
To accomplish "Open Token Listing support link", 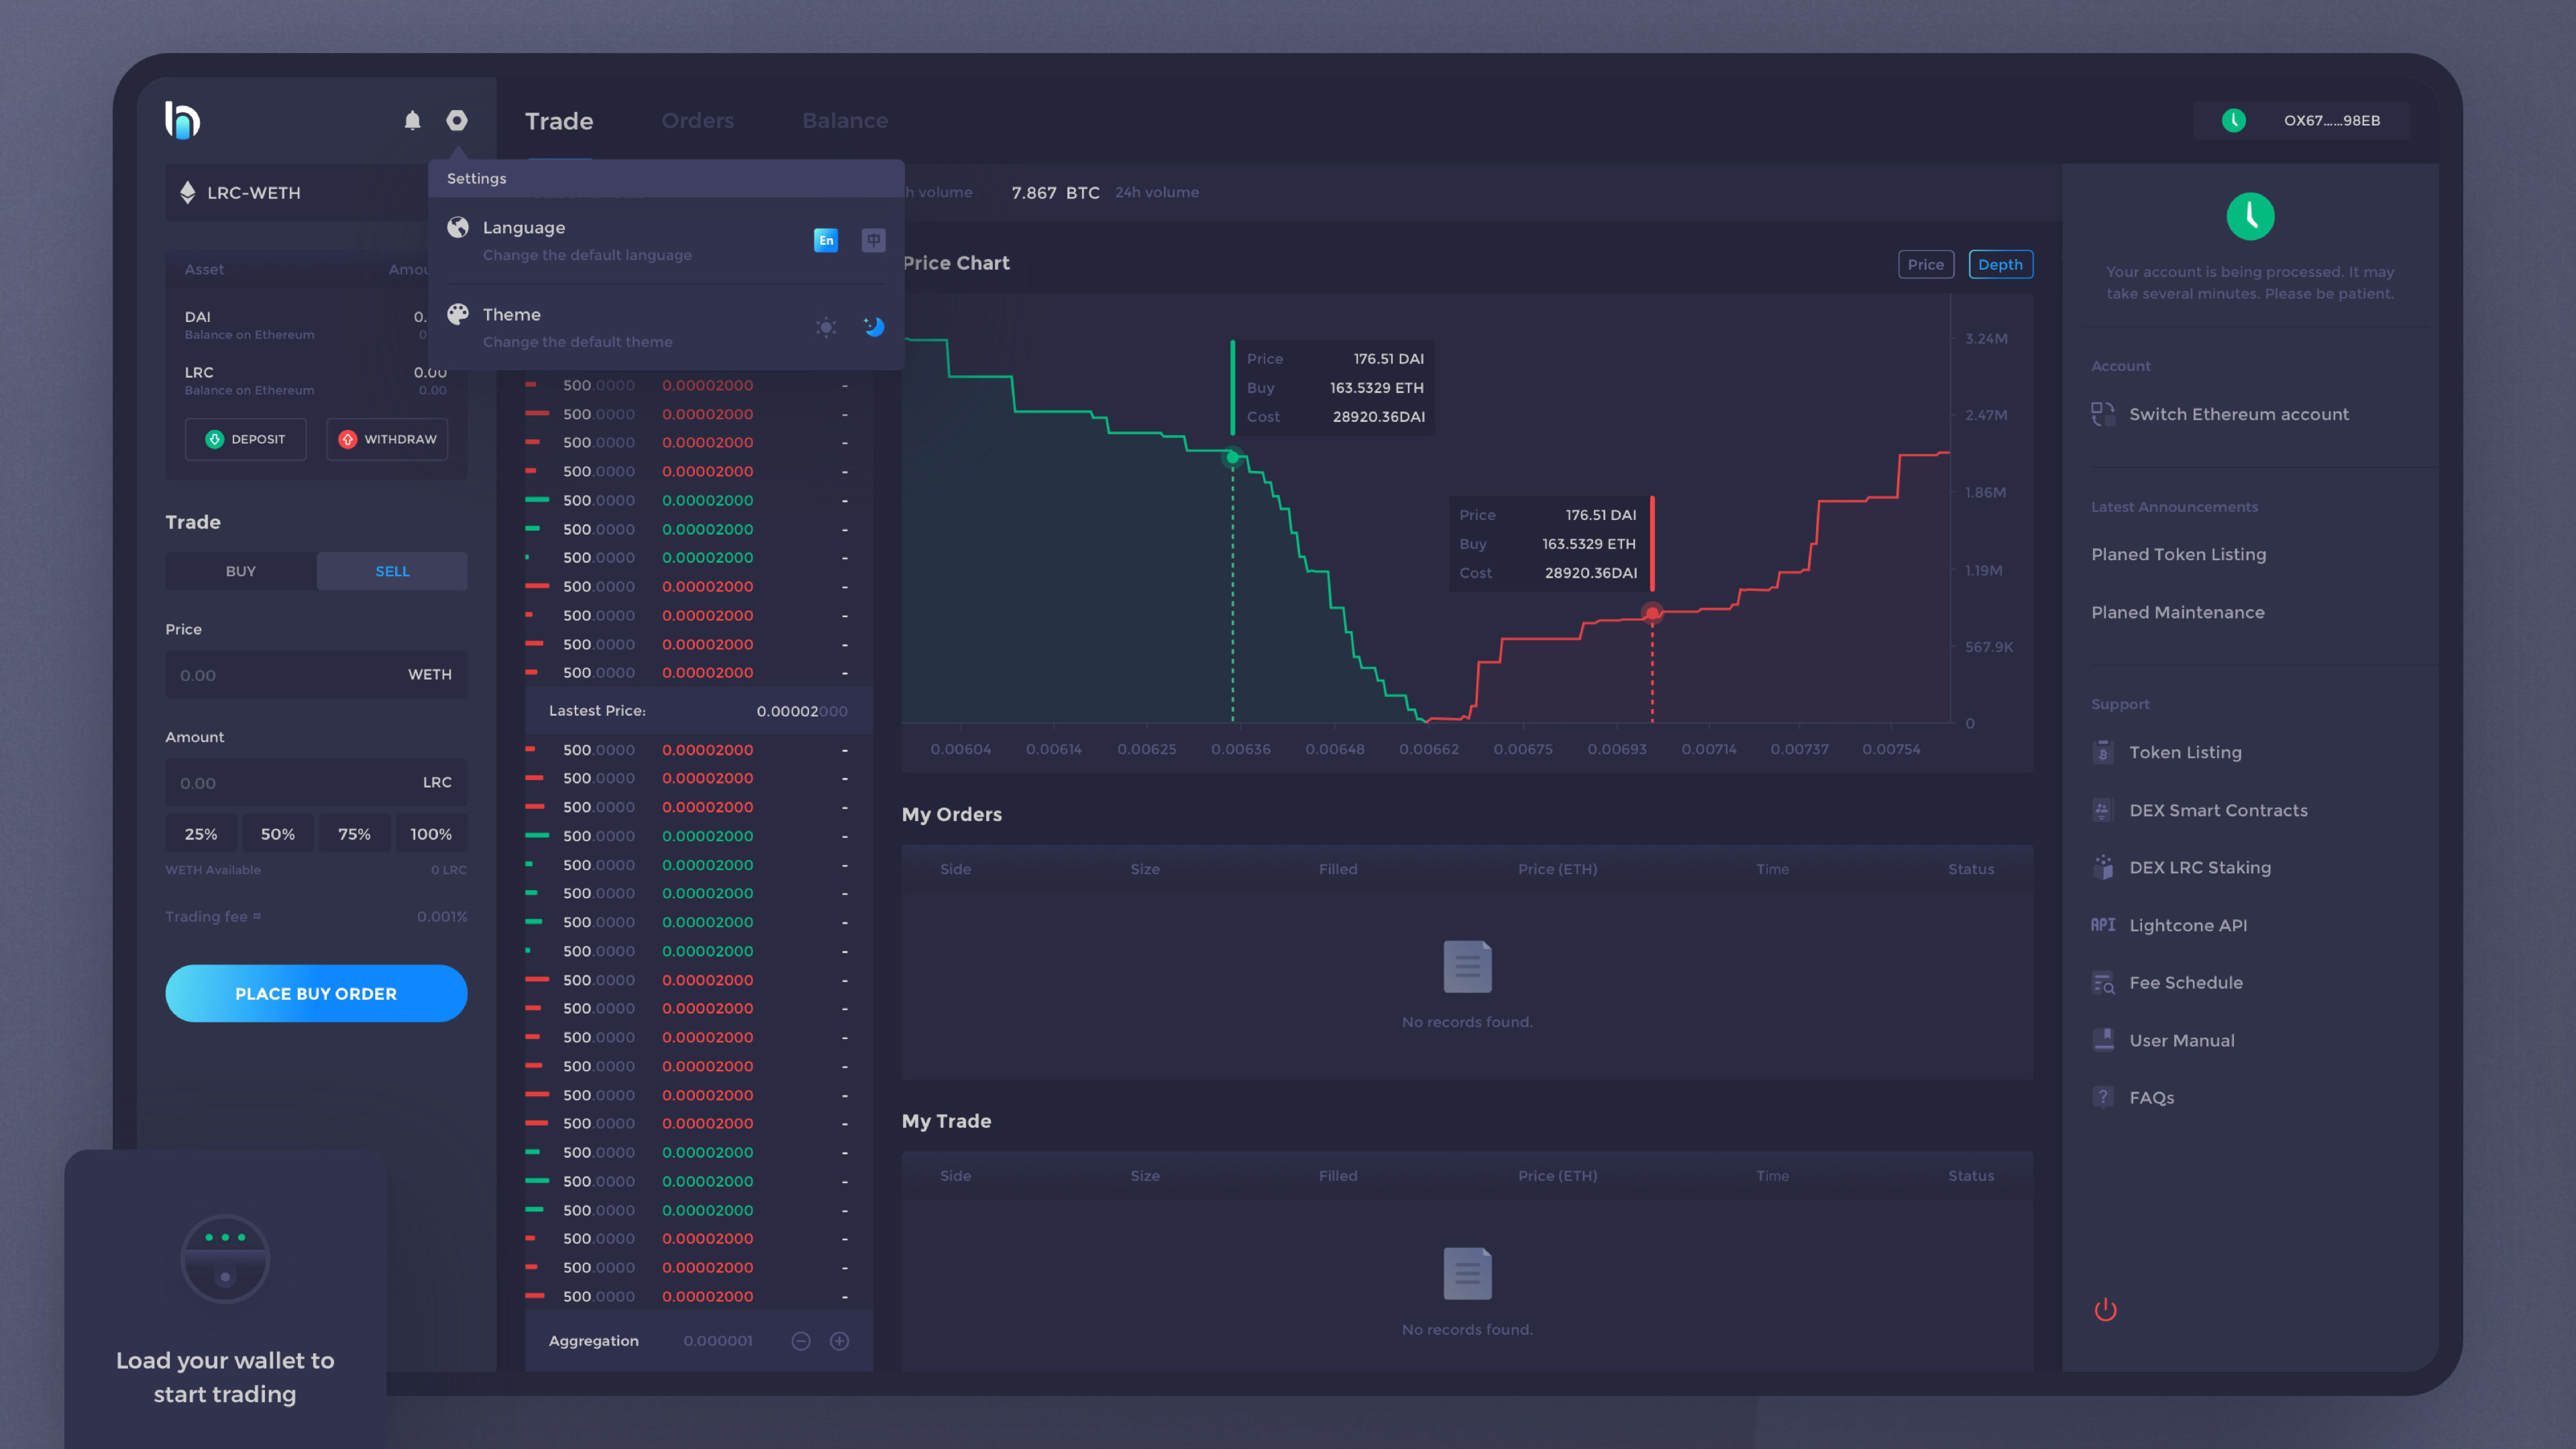I will click(x=2185, y=752).
